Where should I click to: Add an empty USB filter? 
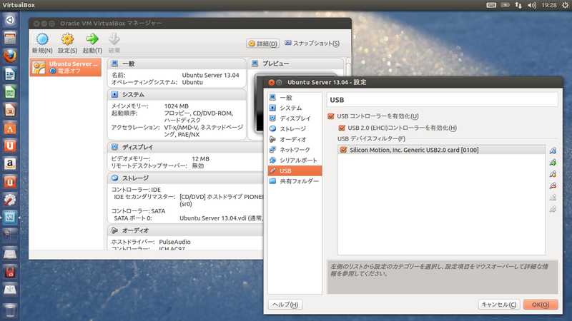coord(553,151)
